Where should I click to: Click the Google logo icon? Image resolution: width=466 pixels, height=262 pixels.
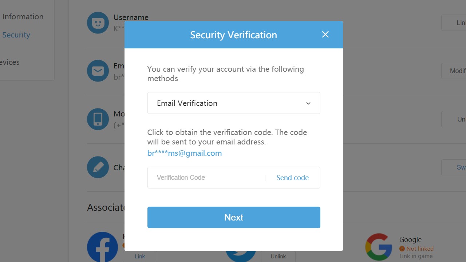379,247
